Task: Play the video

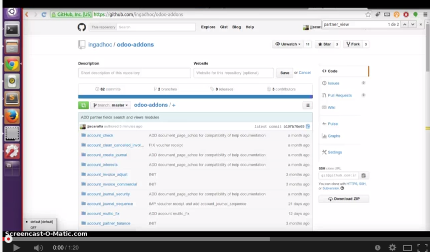Action: coord(17,247)
